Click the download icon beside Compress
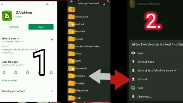Screen dimensions: 183x103 (133, 96)
